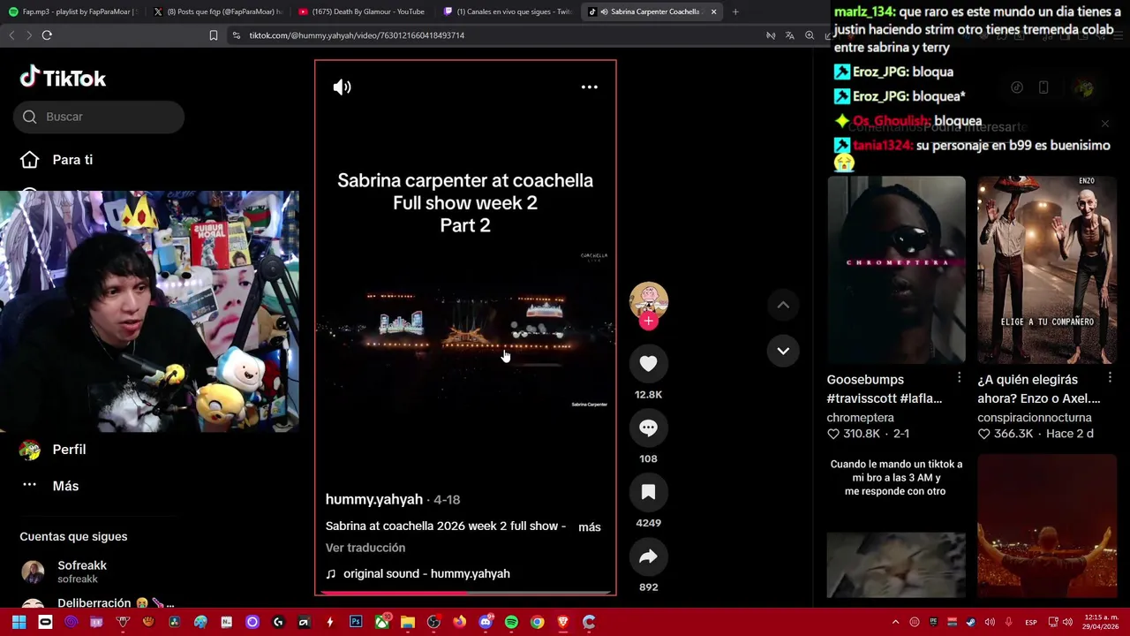Switch to the X Posts FapParaMoar tab

[x=216, y=11]
